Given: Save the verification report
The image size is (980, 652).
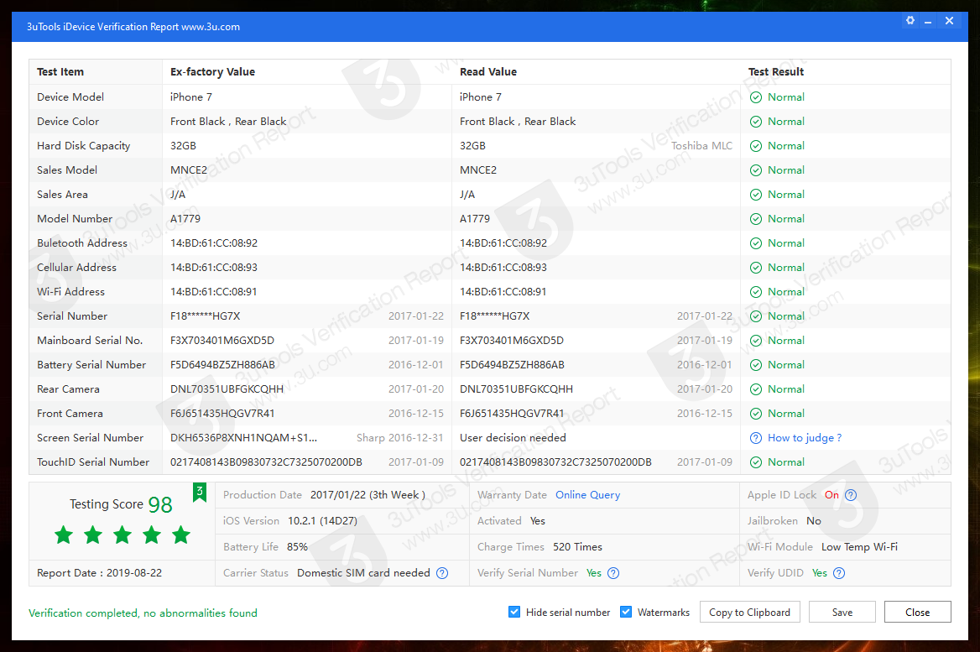Looking at the screenshot, I should [x=842, y=612].
